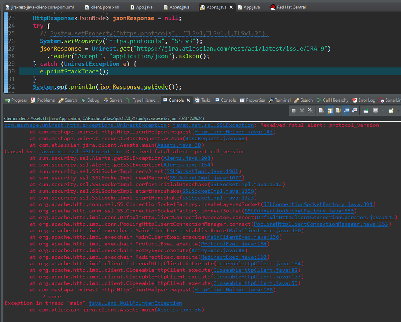
Task: Follow the PoolingHttpClientConnectionManager.java:353 link
Action: (x=321, y=224)
